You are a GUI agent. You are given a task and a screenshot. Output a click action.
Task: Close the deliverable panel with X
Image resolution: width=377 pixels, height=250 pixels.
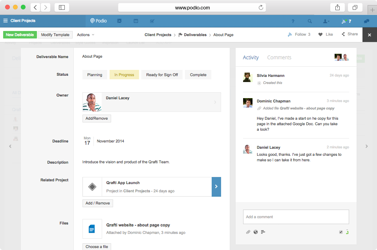coord(370,35)
